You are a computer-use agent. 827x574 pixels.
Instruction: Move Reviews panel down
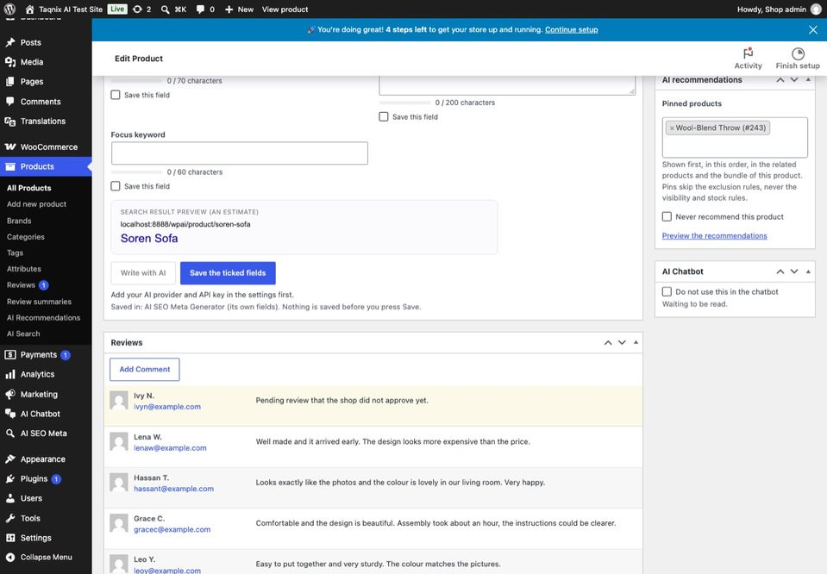pos(622,343)
